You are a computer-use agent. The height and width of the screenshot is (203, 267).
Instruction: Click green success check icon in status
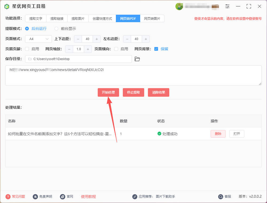159,134
